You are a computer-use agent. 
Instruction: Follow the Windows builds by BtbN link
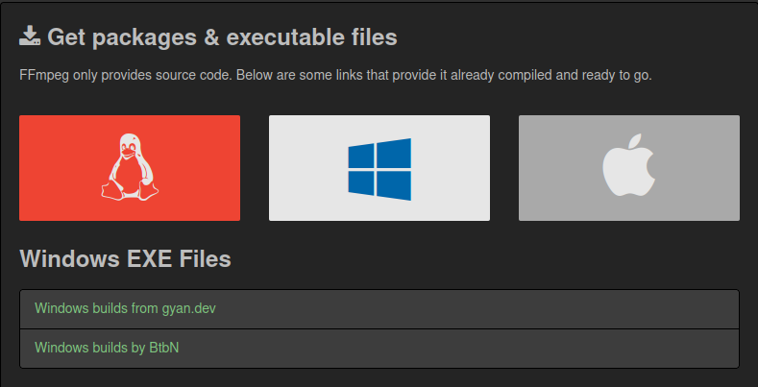coord(107,347)
